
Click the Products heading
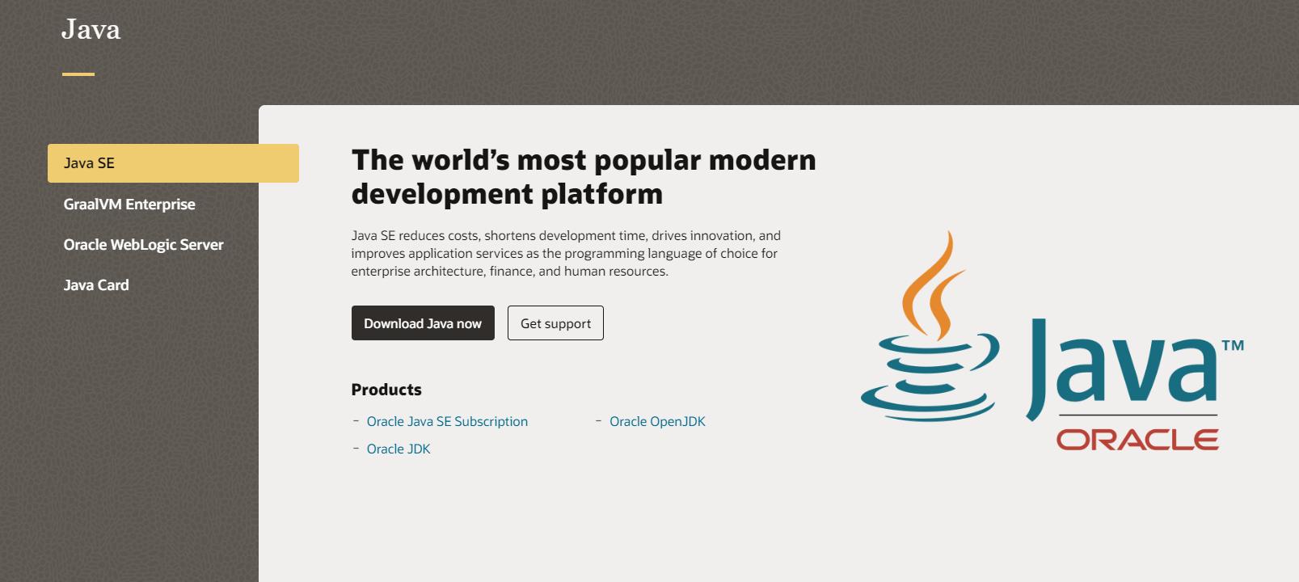[x=386, y=390]
